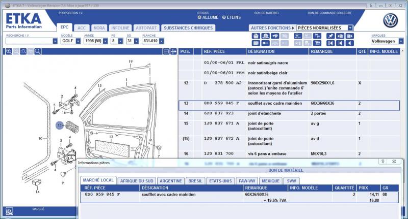Click the lower shopping cart order icon
The height and width of the screenshot is (219, 408).
[317, 43]
